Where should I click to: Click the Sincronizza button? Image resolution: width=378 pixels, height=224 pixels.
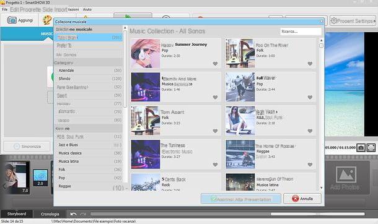pyautogui.click(x=27, y=146)
